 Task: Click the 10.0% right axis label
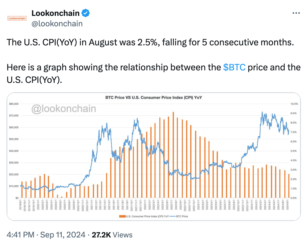point(294,103)
